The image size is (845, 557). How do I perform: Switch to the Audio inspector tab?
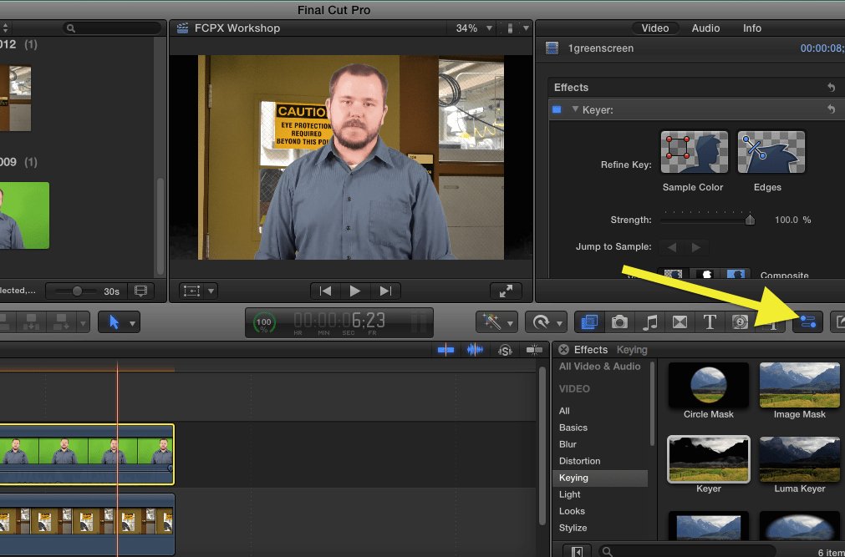point(705,28)
